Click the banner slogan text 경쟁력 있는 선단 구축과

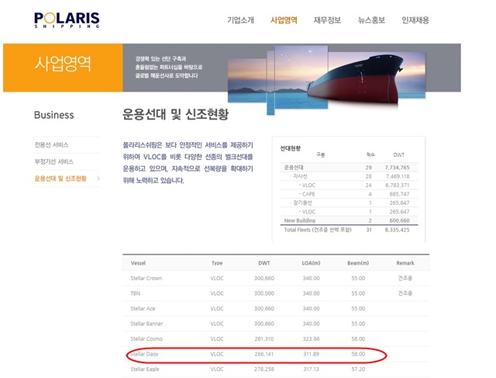tap(160, 59)
